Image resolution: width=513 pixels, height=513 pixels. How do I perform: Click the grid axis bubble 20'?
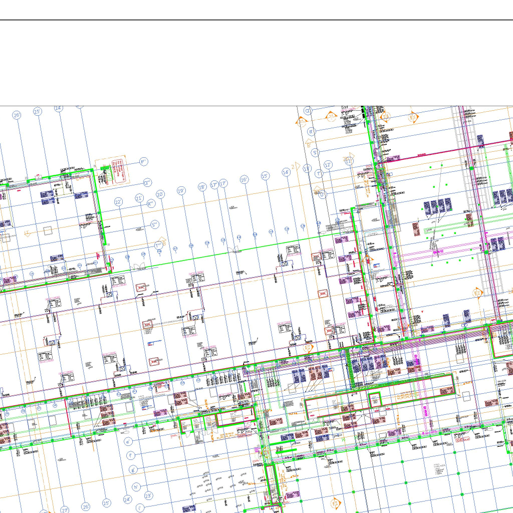pos(160,194)
